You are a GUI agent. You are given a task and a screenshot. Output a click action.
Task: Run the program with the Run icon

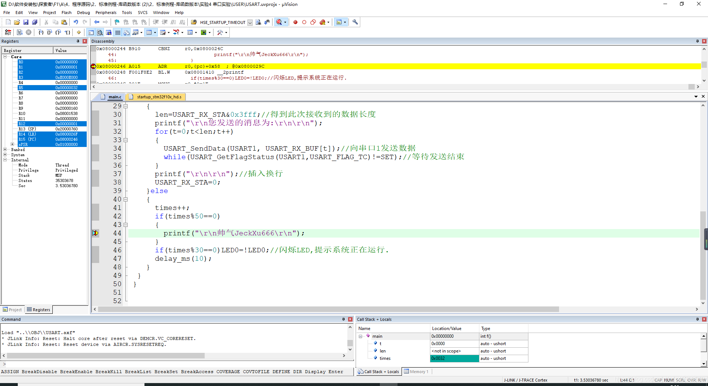click(x=20, y=32)
